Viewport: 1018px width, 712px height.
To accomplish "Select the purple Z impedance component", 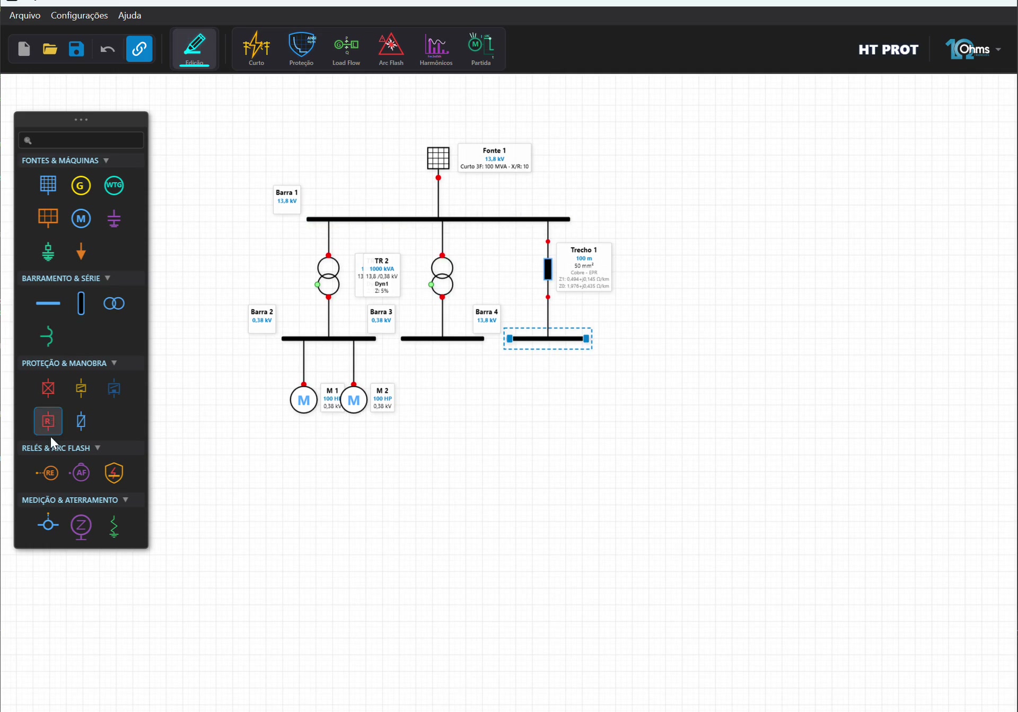I will coord(81,527).
